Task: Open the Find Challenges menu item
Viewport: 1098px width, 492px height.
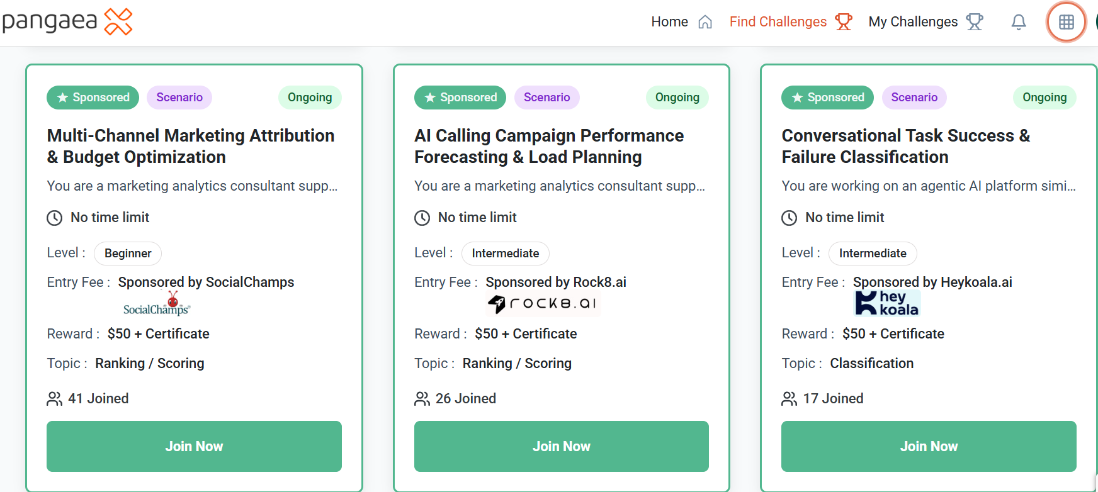Action: coord(790,22)
